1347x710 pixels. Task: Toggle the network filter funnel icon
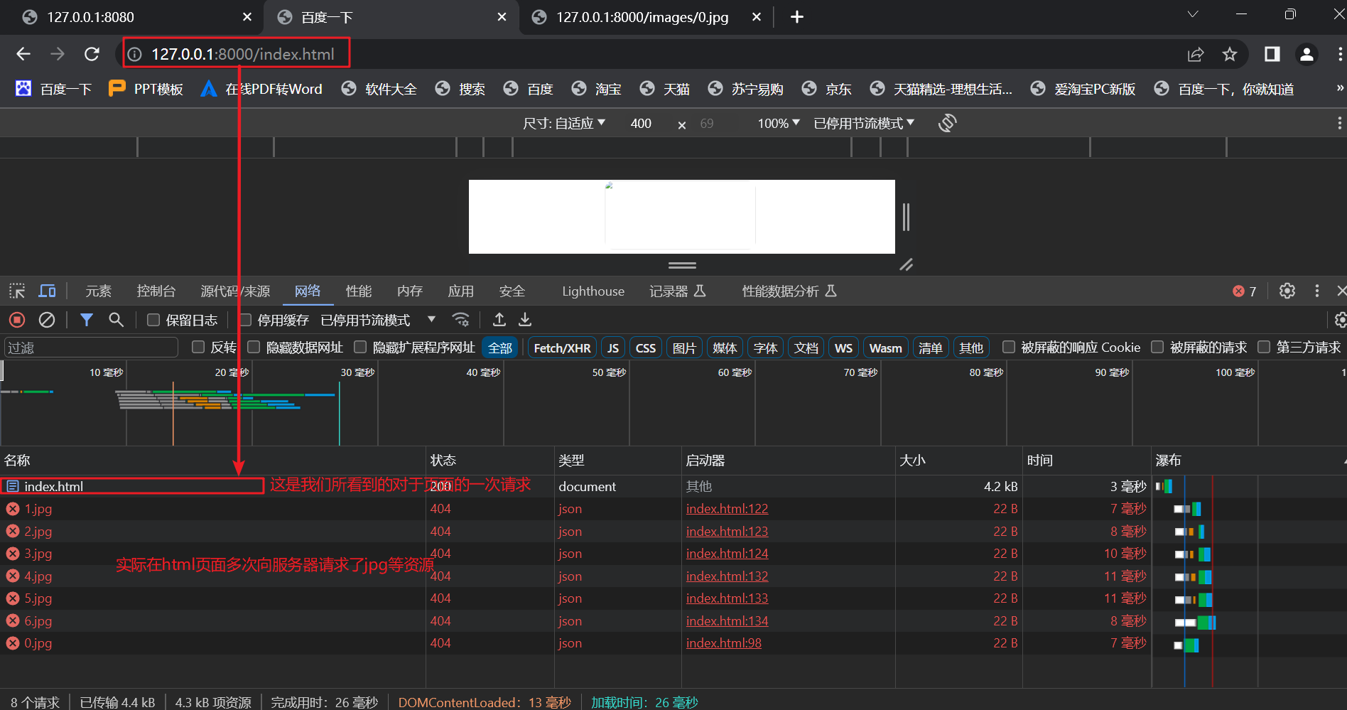coord(87,320)
